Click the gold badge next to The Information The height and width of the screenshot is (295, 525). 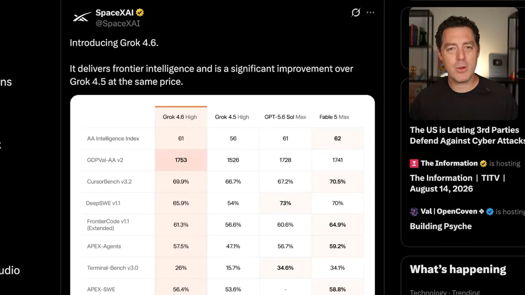pyautogui.click(x=483, y=163)
